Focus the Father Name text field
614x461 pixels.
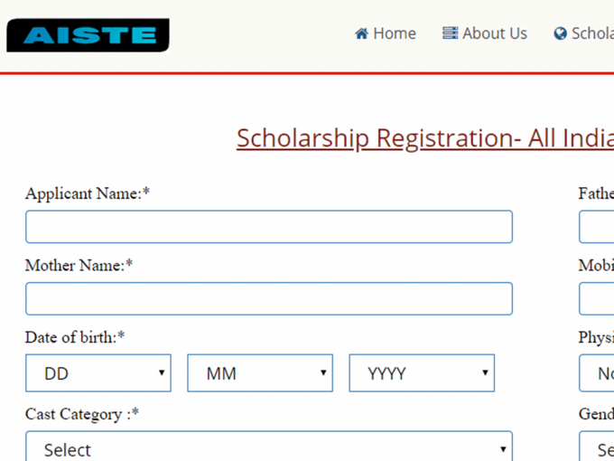[x=596, y=227]
